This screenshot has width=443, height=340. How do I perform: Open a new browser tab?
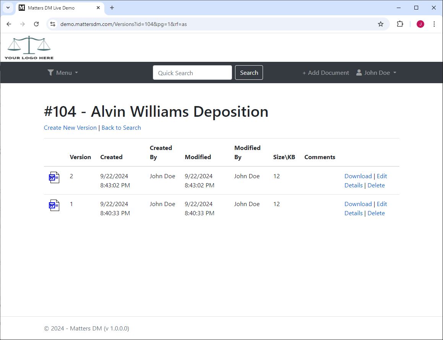point(112,8)
